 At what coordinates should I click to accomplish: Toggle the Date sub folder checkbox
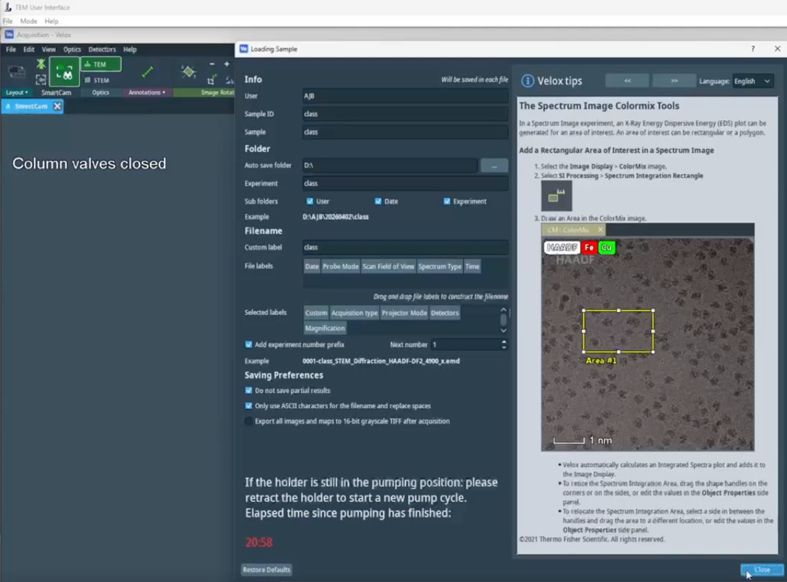coord(378,201)
